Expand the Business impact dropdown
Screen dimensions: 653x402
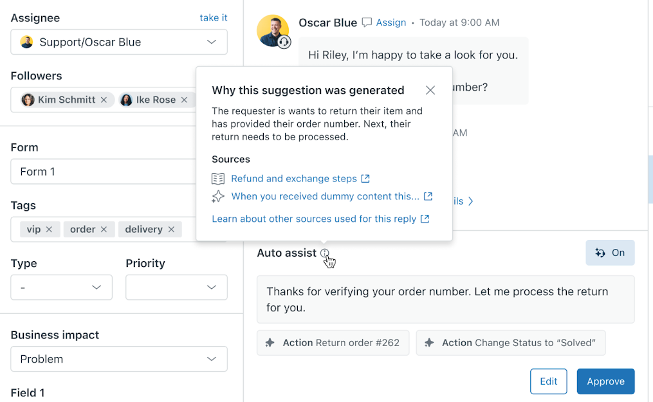(x=119, y=359)
